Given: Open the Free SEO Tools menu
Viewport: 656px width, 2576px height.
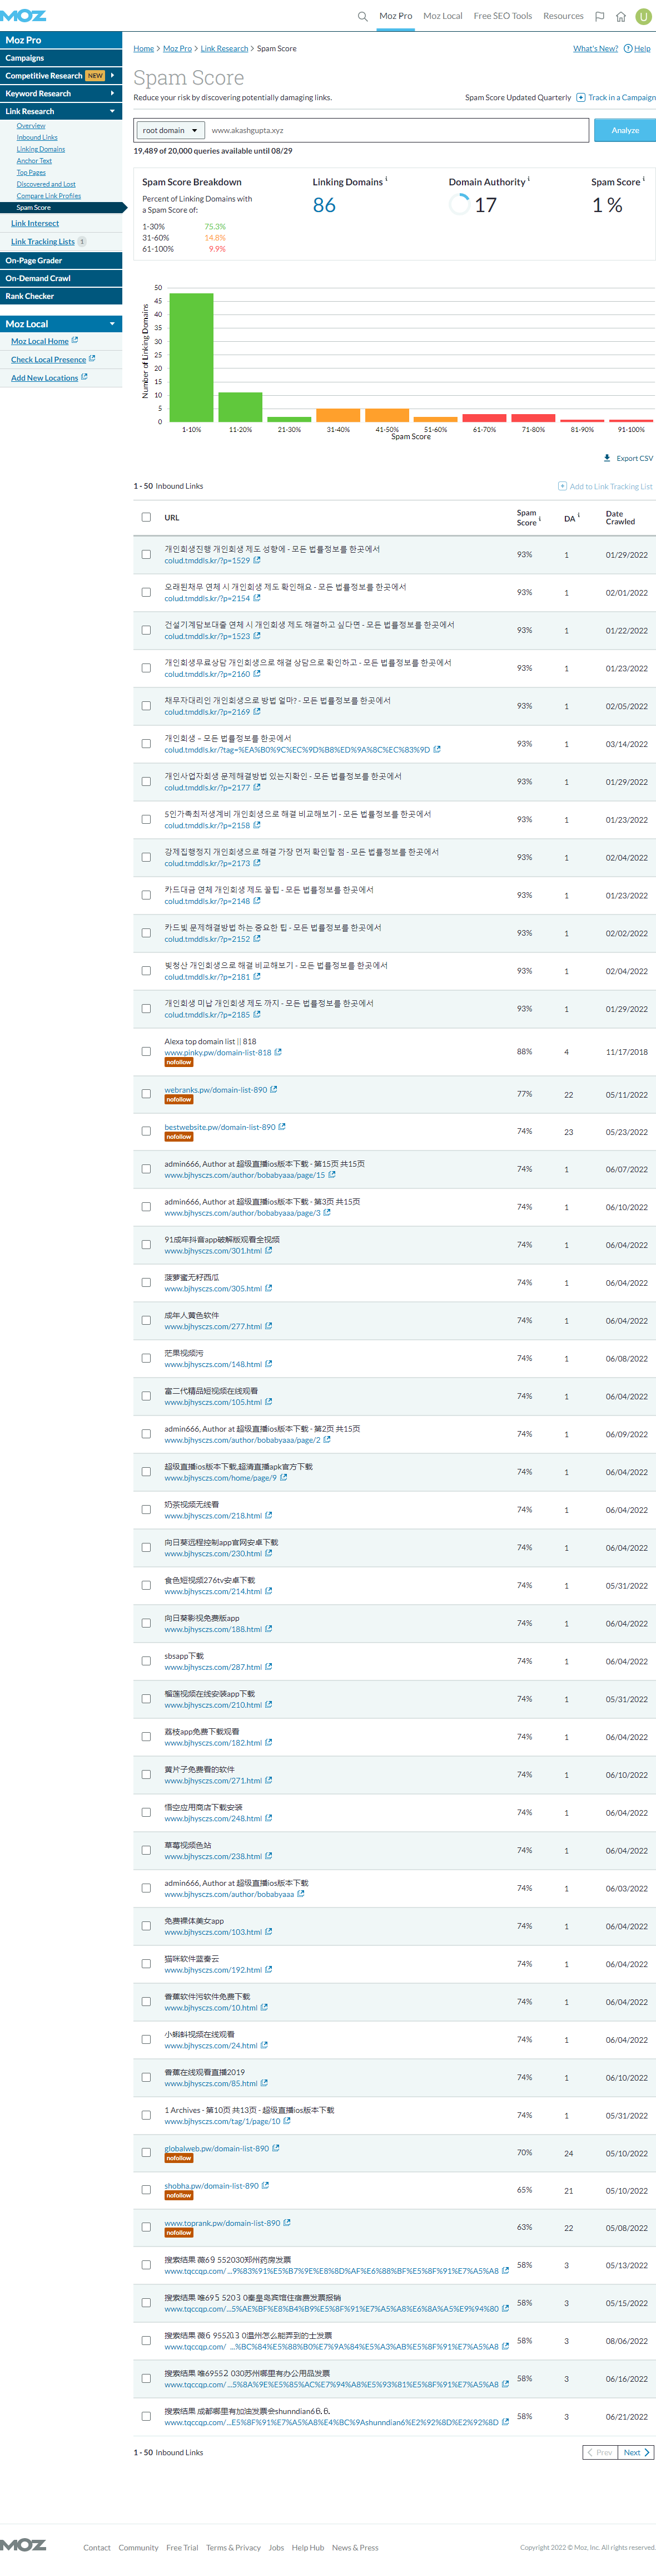Looking at the screenshot, I should (x=502, y=16).
